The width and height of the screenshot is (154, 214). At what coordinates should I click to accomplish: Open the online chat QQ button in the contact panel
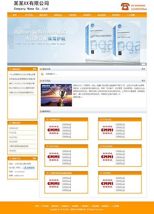[x=29, y=168]
